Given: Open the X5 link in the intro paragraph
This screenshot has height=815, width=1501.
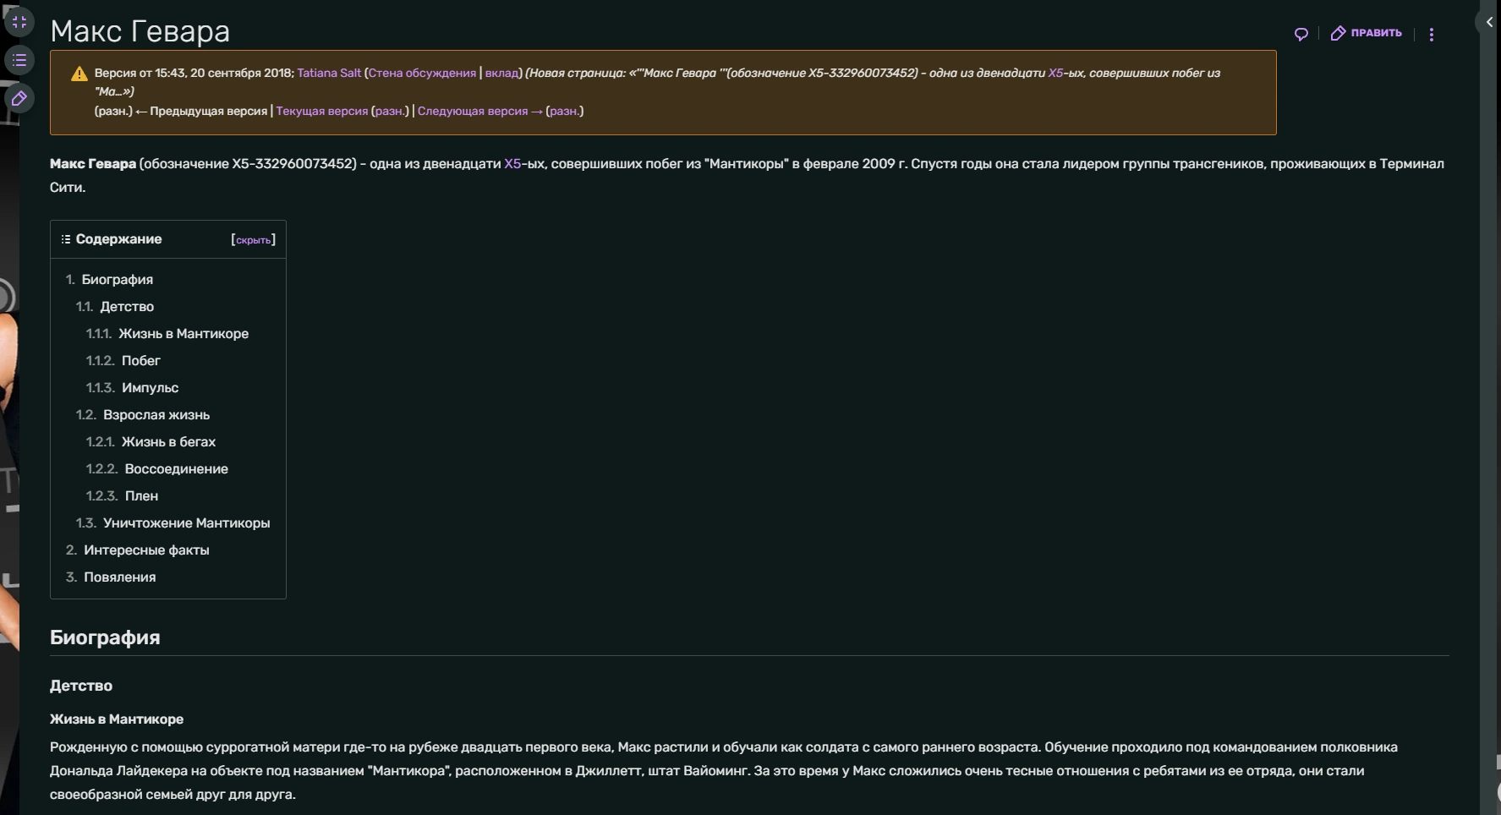Looking at the screenshot, I should (512, 163).
